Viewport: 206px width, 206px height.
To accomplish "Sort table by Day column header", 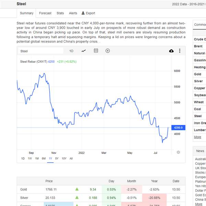I will pyautogui.click(x=111, y=181).
